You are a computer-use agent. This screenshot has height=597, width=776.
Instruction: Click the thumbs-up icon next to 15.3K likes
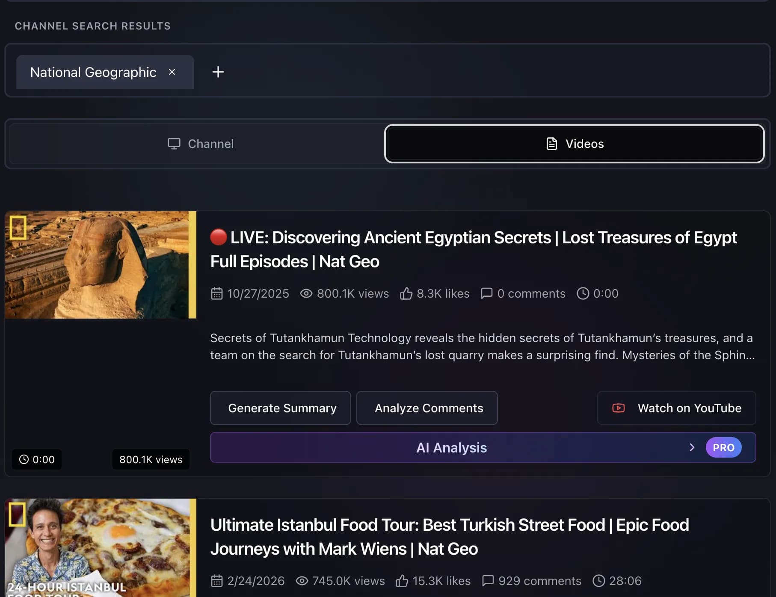click(402, 581)
